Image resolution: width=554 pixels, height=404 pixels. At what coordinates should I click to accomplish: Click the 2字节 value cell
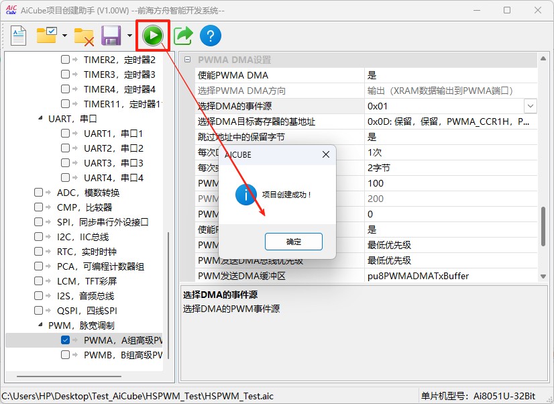pyautogui.click(x=451, y=168)
